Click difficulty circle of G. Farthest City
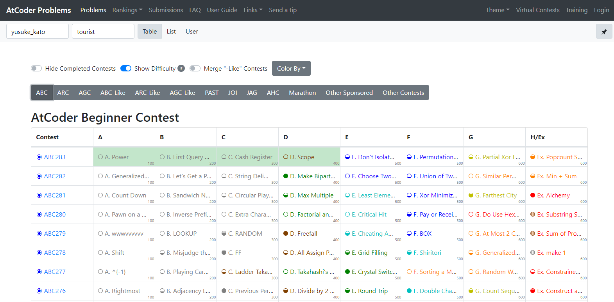The height and width of the screenshot is (302, 614). (471, 195)
